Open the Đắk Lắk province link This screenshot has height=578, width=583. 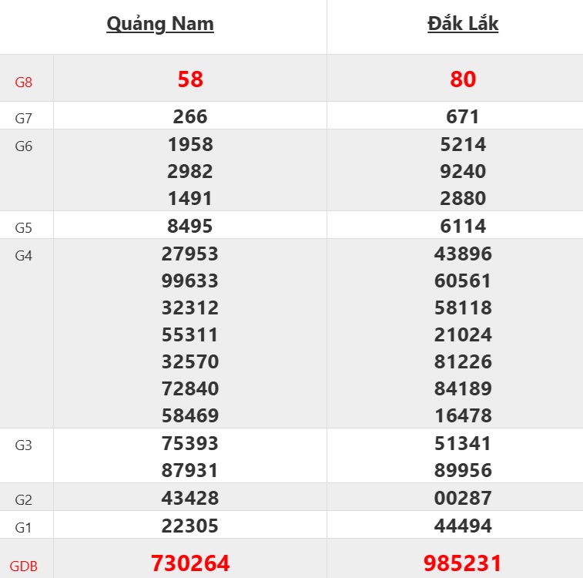pyautogui.click(x=463, y=24)
